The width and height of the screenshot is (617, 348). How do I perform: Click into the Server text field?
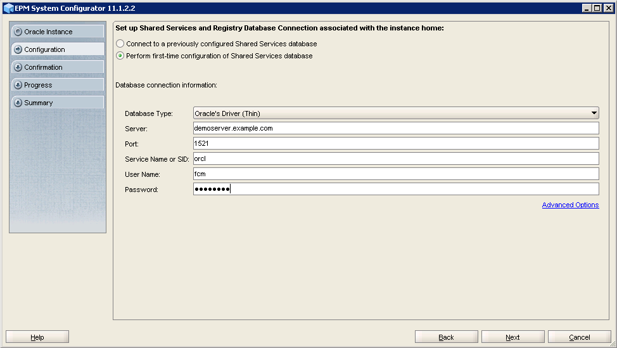coord(396,128)
